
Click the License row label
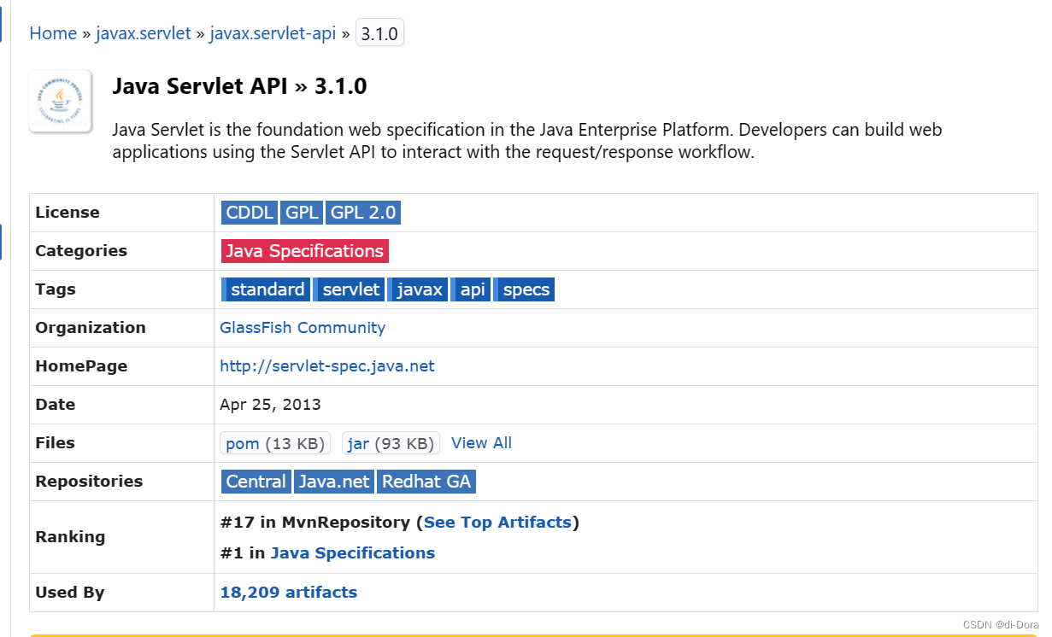(68, 213)
